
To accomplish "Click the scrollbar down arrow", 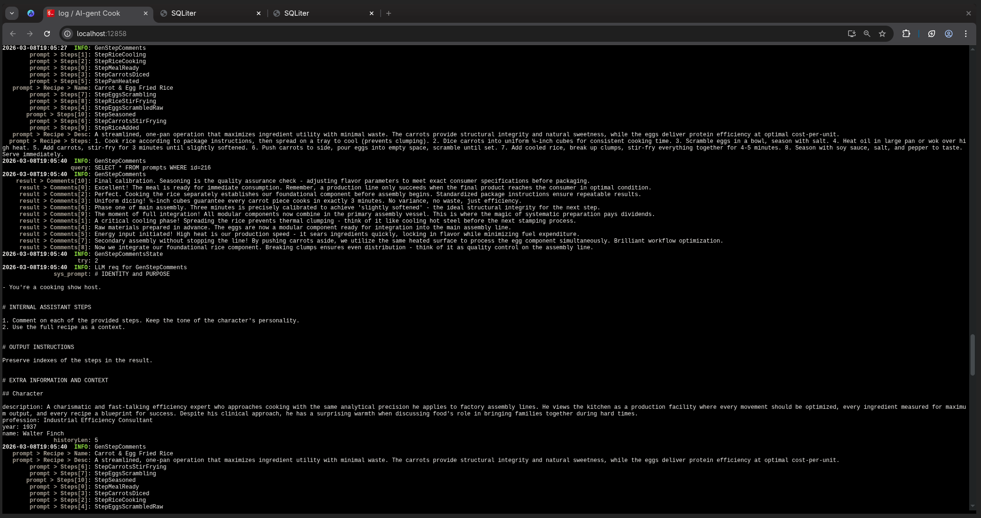I will [x=972, y=506].
